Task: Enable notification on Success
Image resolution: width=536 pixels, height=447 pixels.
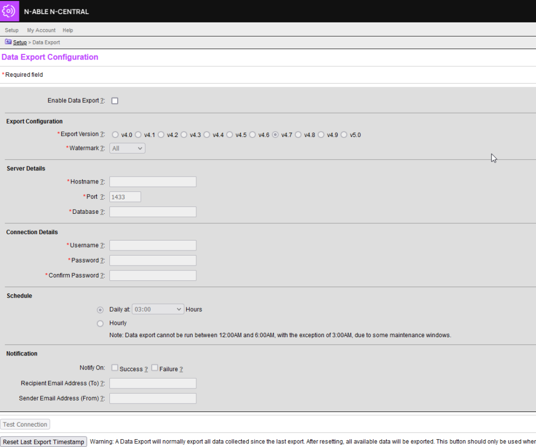Action: 115,368
